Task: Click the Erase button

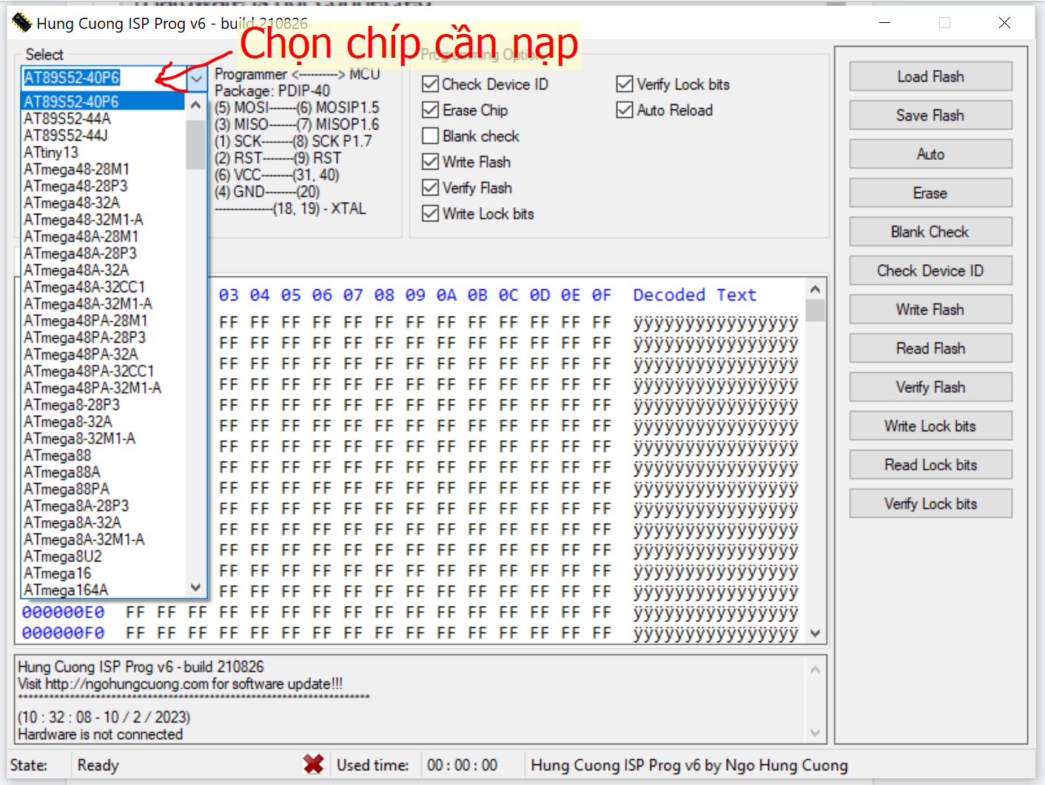Action: click(930, 193)
